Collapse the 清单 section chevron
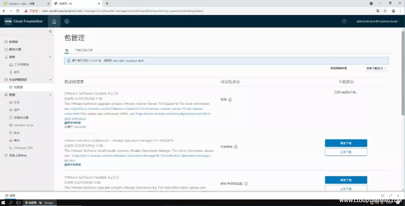405x206 pixels. point(50,57)
